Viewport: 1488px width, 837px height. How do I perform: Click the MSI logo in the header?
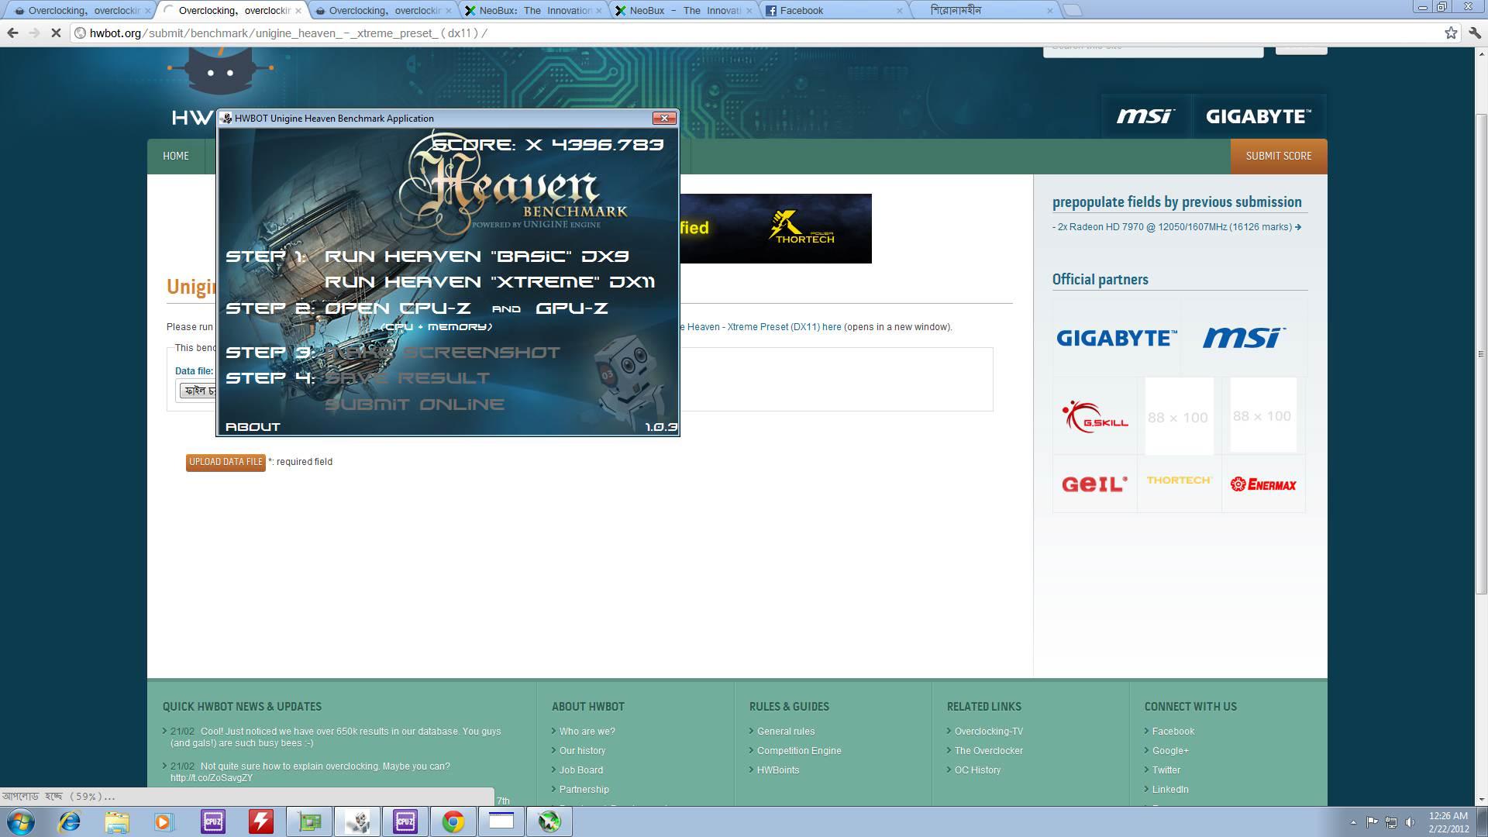[x=1145, y=116]
